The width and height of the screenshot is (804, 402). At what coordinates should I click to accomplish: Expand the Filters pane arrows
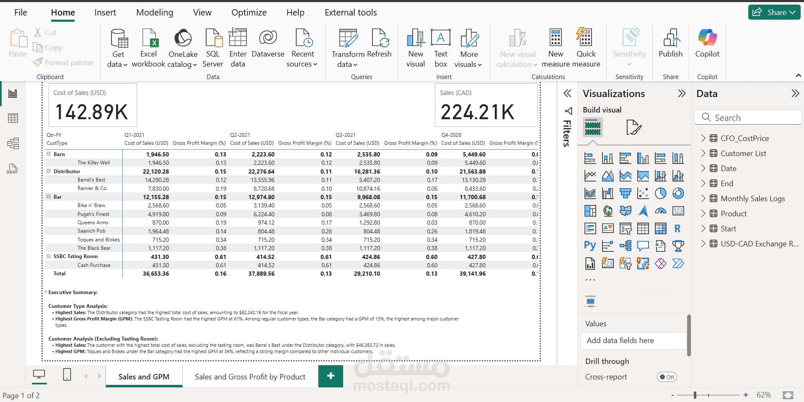click(x=567, y=93)
